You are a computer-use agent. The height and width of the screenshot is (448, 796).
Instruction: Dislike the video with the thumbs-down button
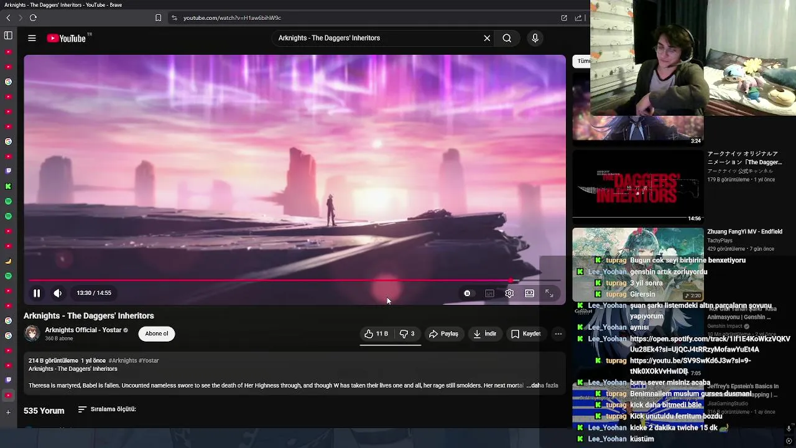coord(407,334)
